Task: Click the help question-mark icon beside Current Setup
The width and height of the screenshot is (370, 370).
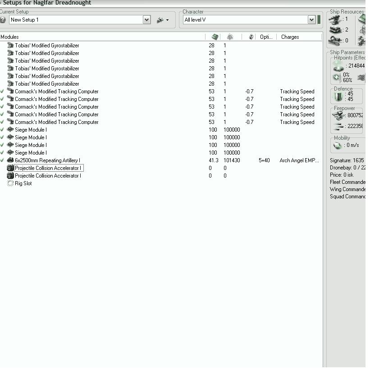Action: point(3,20)
